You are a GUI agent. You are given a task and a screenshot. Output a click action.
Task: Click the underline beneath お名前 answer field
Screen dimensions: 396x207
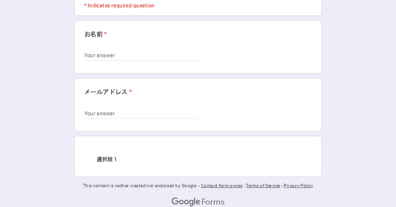tap(141, 60)
